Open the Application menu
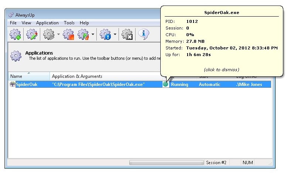Screen dimensions: 287x173 [47, 23]
